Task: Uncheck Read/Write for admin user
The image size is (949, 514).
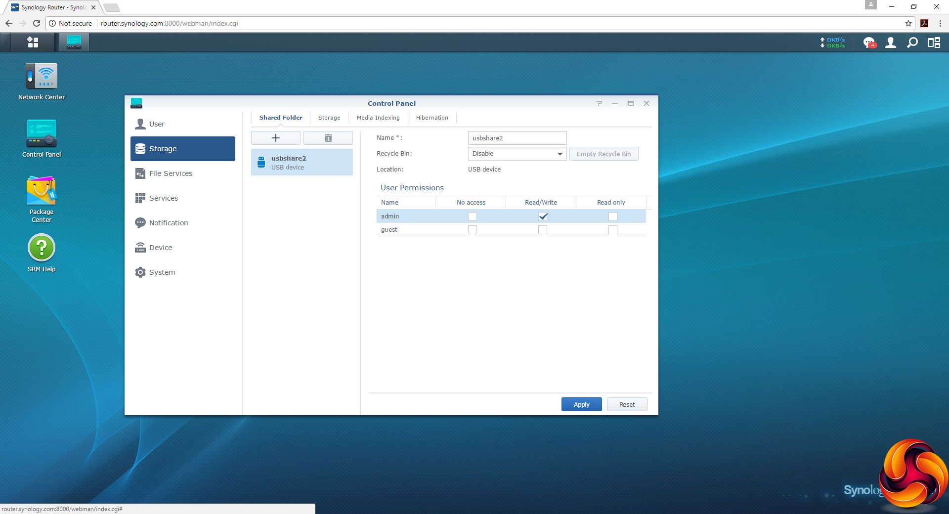Action: (x=543, y=216)
